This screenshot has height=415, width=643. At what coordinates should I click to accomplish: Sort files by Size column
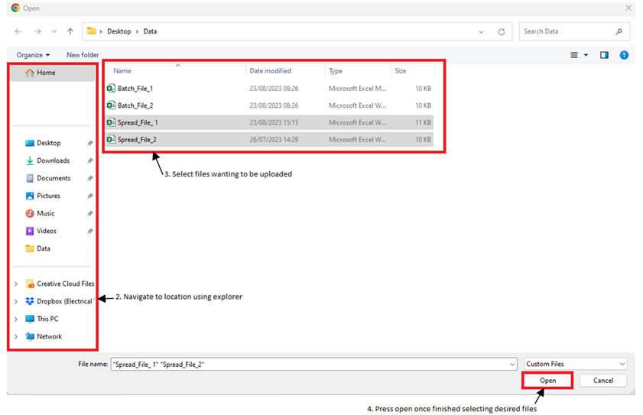[x=400, y=71]
